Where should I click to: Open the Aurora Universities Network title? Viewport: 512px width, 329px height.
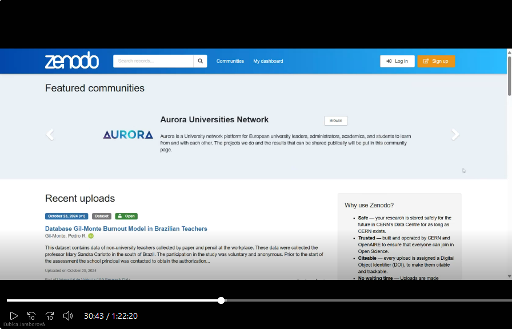(214, 119)
